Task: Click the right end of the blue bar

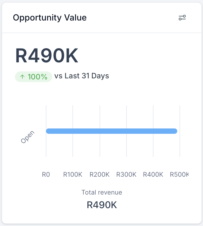Action: coord(176,131)
